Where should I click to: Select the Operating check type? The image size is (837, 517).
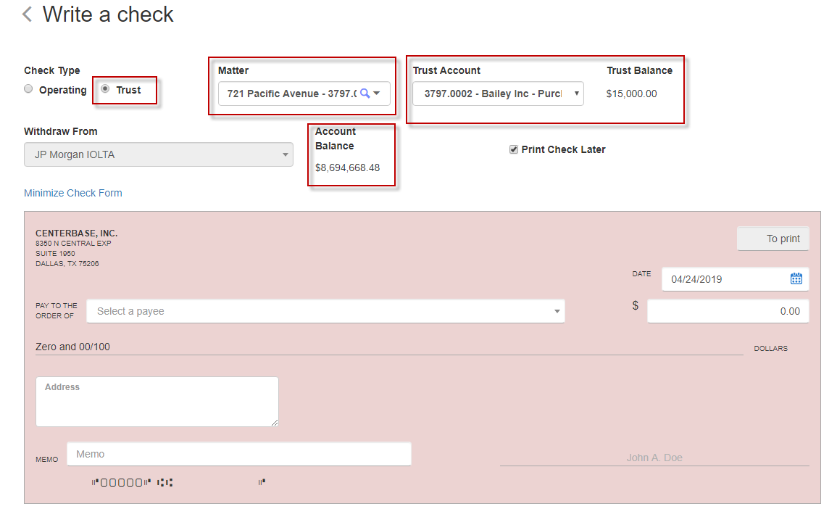pos(28,88)
